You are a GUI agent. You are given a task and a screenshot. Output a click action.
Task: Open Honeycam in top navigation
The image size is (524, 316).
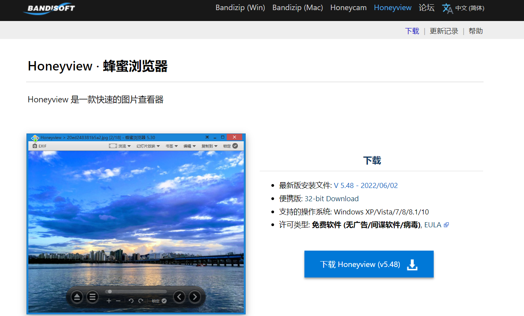pos(348,8)
